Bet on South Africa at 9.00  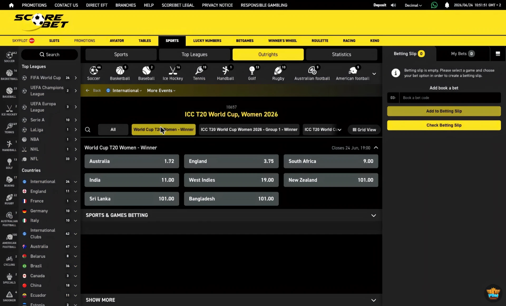(331, 161)
